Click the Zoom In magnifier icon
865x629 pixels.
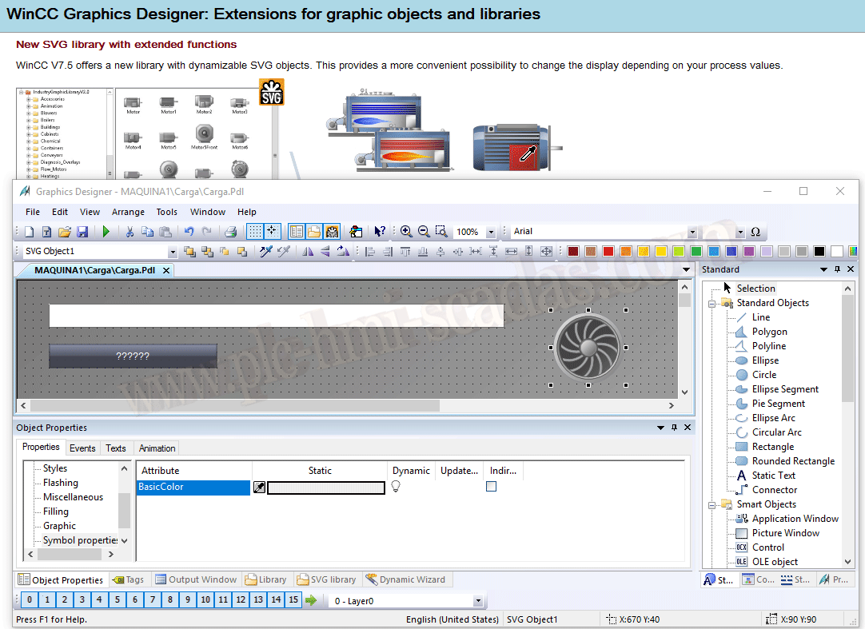click(406, 232)
